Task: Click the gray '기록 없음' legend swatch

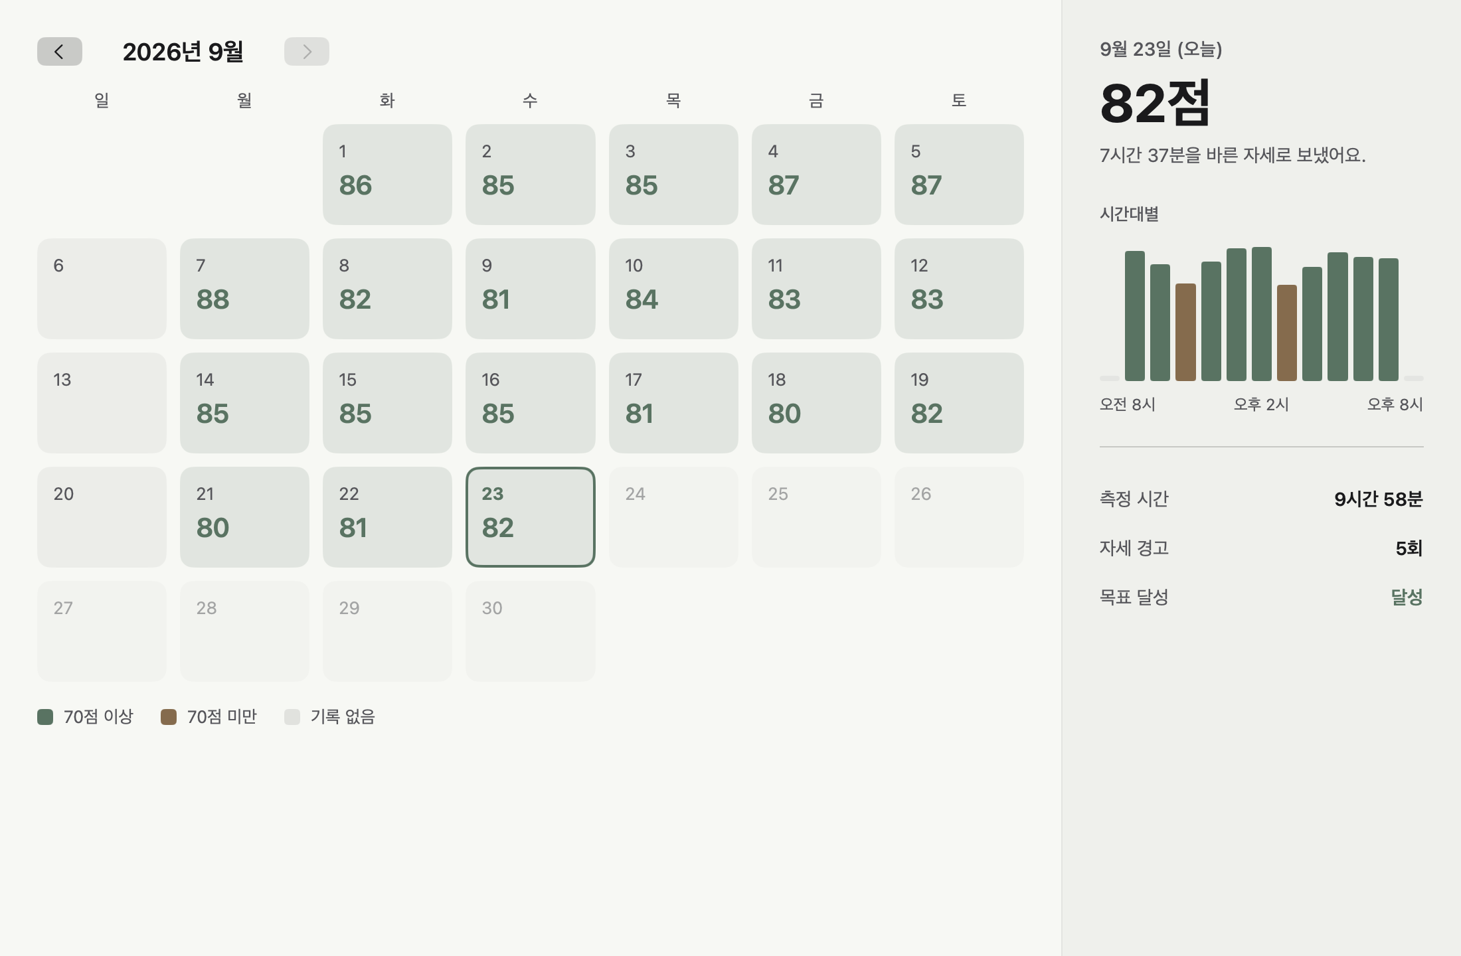Action: point(292,717)
